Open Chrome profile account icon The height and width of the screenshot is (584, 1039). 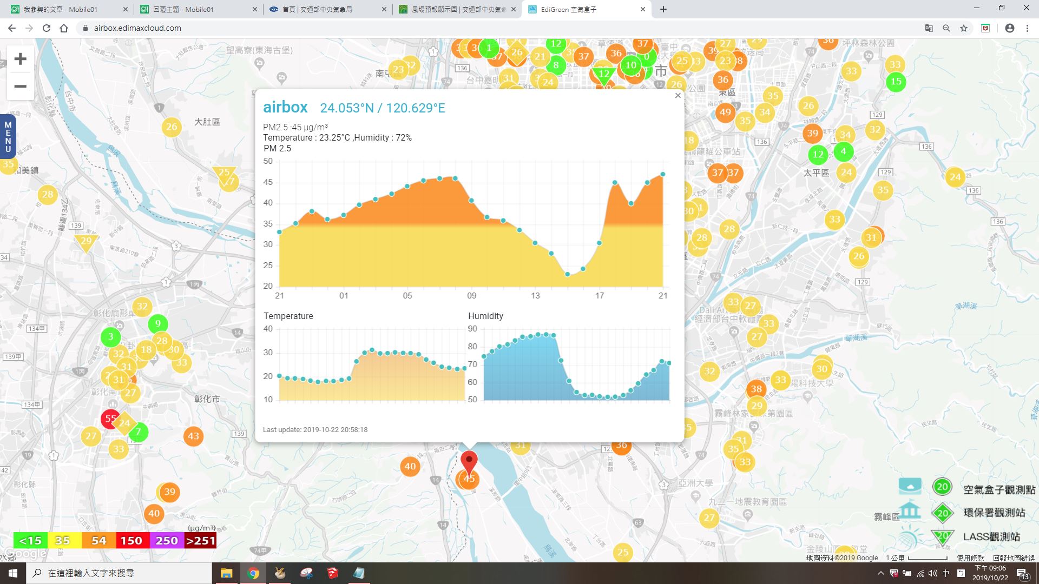tap(1010, 28)
